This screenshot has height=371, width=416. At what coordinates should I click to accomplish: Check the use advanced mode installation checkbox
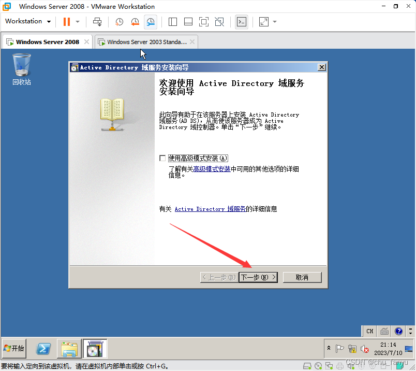click(162, 158)
